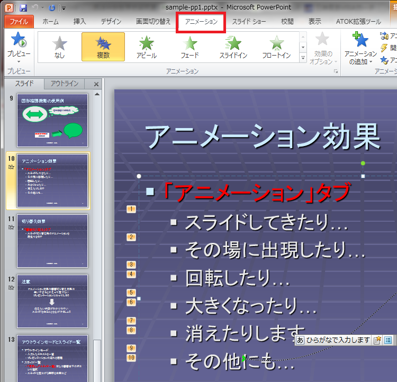Apply the フロートイン animation effect
397x382 pixels.
(x=276, y=47)
